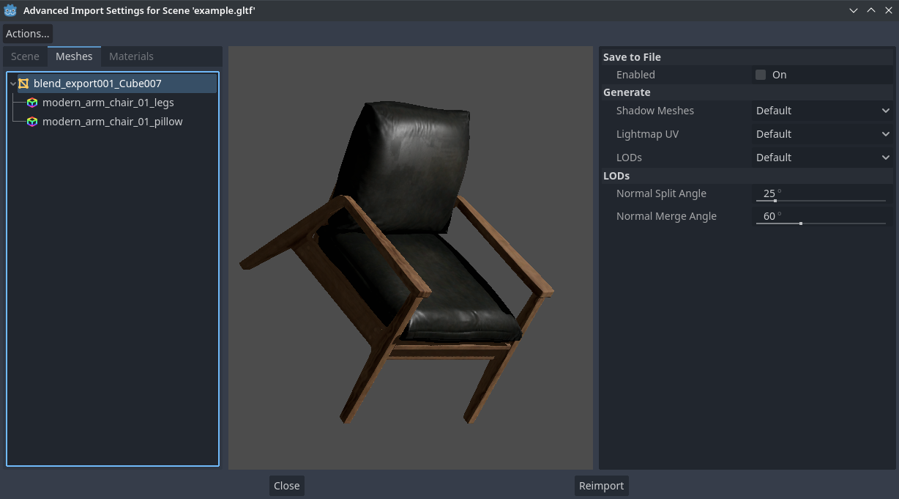This screenshot has height=499, width=899.
Task: Click the Close button
Action: tap(286, 485)
